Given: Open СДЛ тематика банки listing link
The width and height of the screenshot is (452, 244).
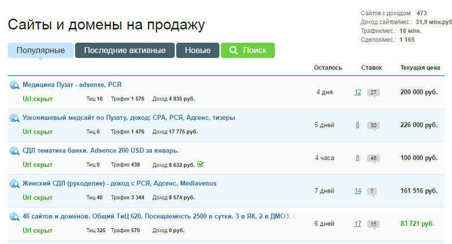Looking at the screenshot, I should coord(101,150).
